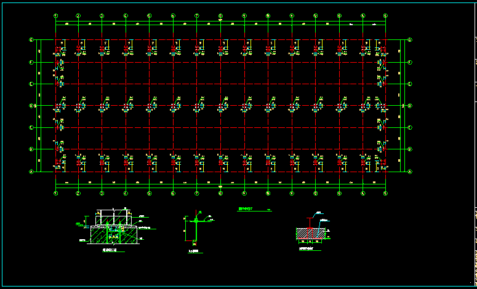This screenshot has height=289, width=477.
Task: Click the upper red dashed horizontal beam line
Action: (x=220, y=40)
